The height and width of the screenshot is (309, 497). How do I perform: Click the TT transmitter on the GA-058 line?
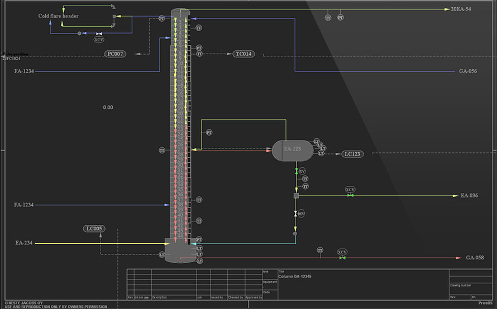pyautogui.click(x=320, y=250)
